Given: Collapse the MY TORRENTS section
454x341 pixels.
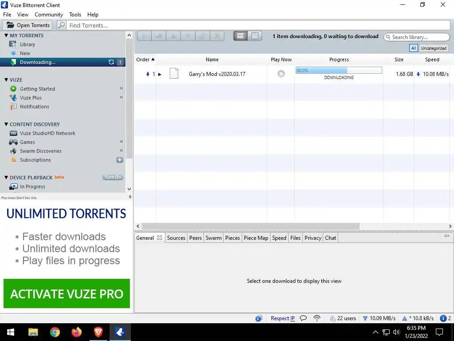Looking at the screenshot, I should coord(6,36).
